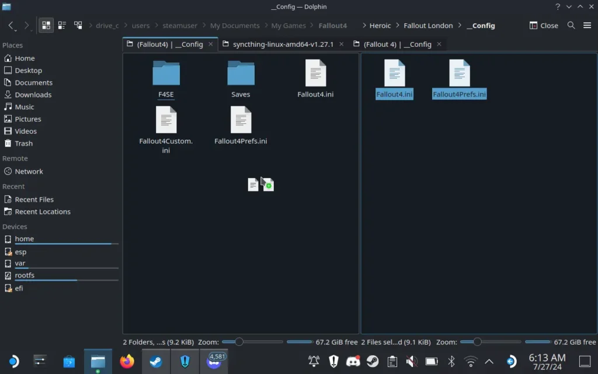Select Fallout4Prefs.ini in right pane
The image size is (598, 374).
click(459, 79)
